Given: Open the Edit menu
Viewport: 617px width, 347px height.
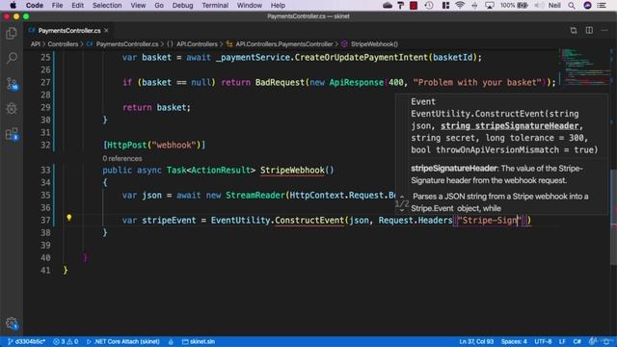Looking at the screenshot, I should point(77,6).
